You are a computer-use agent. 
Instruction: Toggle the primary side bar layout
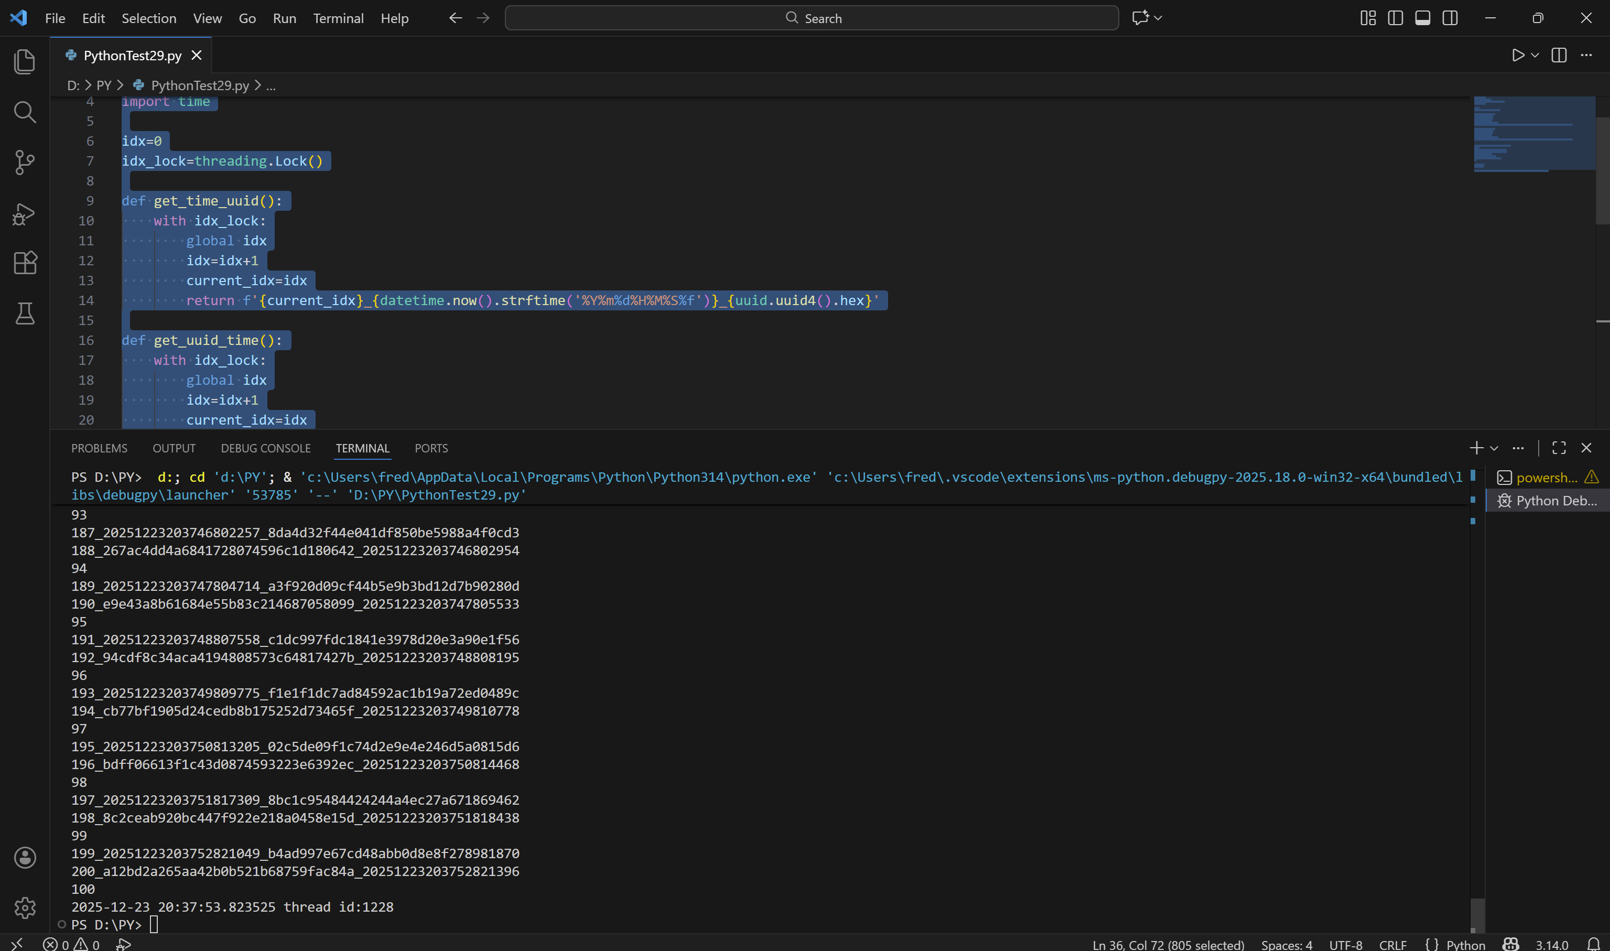(x=1395, y=18)
